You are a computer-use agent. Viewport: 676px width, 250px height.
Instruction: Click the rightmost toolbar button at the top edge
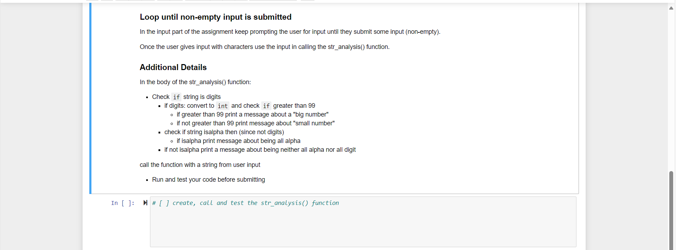(x=307, y=1)
